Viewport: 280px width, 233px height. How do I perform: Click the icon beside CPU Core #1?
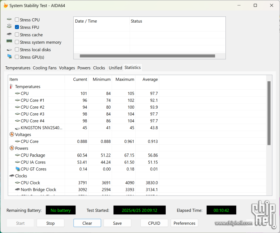(x=17, y=100)
